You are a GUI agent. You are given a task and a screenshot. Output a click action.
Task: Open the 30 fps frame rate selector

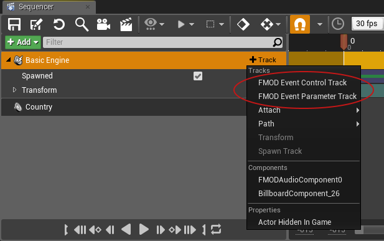pos(367,24)
